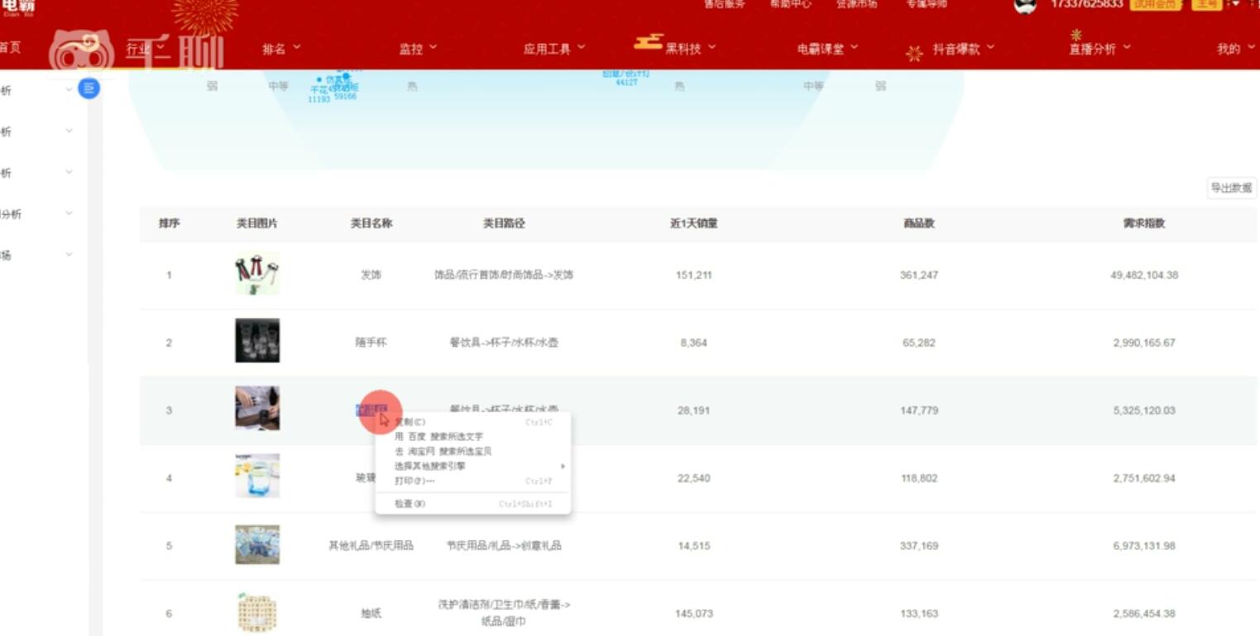Click the 近1天销量 column header
The image size is (1260, 636).
pos(693,223)
